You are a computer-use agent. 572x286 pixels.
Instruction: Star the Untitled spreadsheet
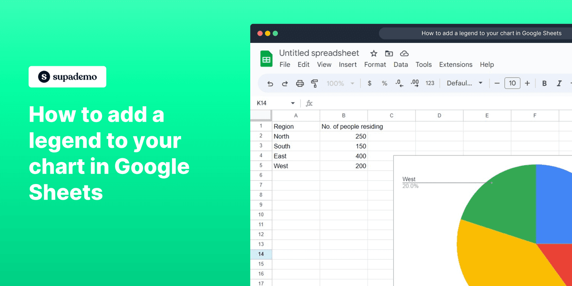[374, 53]
